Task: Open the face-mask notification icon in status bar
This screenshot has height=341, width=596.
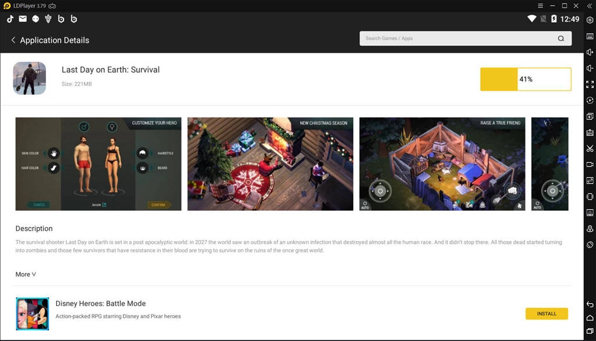Action: tap(36, 19)
